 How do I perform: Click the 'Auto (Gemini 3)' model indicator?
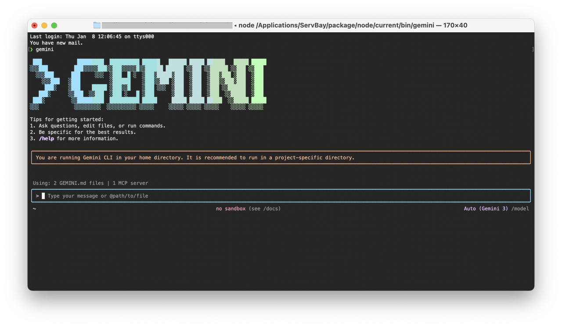486,209
